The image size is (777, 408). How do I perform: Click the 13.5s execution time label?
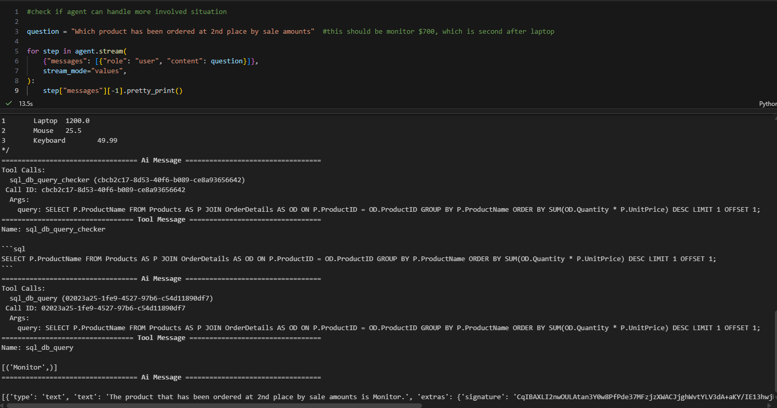(25, 104)
